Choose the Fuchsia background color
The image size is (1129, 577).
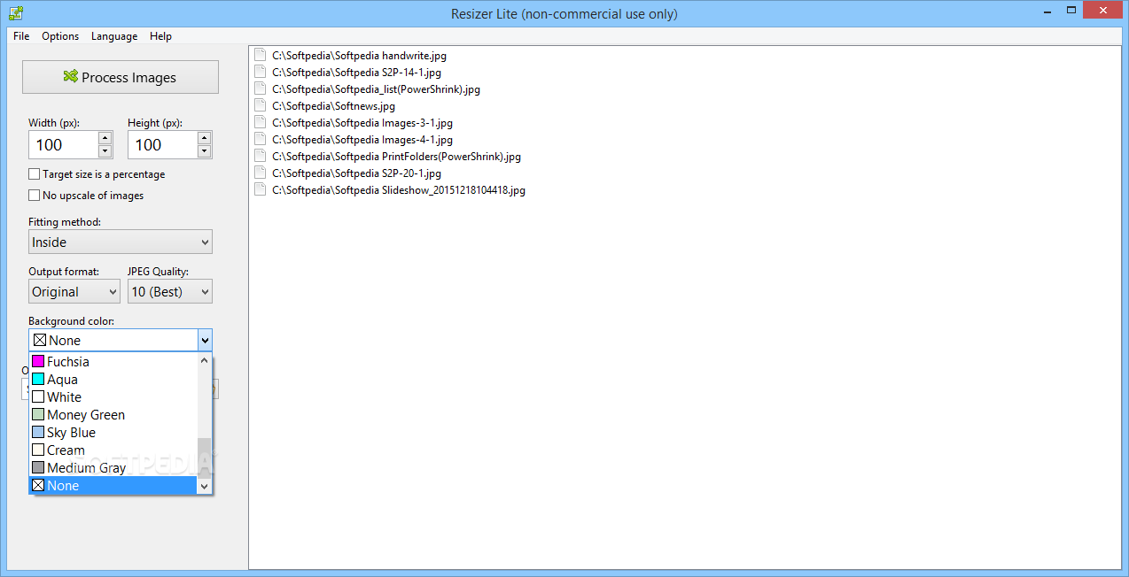tap(113, 361)
